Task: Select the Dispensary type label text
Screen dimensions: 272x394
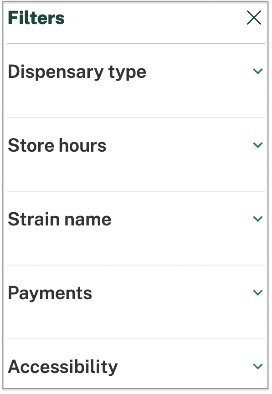Action: (77, 72)
